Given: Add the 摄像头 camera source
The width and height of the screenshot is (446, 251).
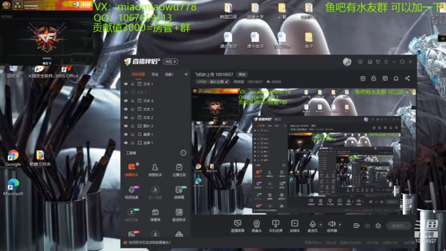Looking at the screenshot, I should [256, 226].
